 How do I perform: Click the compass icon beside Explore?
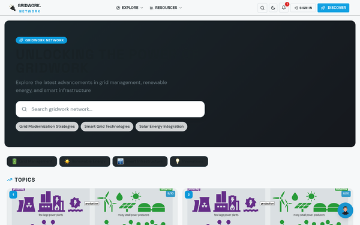pyautogui.click(x=118, y=8)
